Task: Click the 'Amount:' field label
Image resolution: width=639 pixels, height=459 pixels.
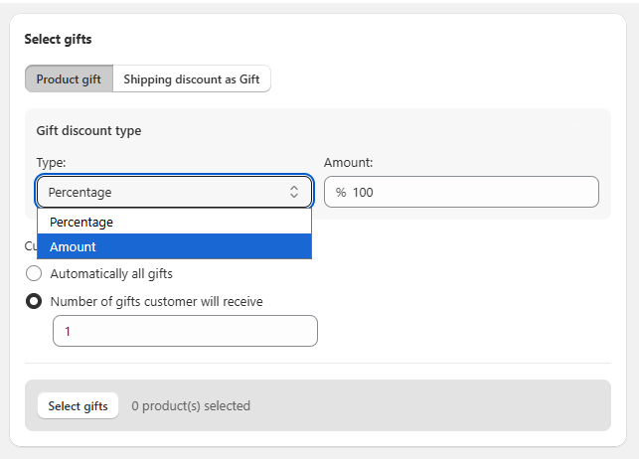Action: pos(348,162)
